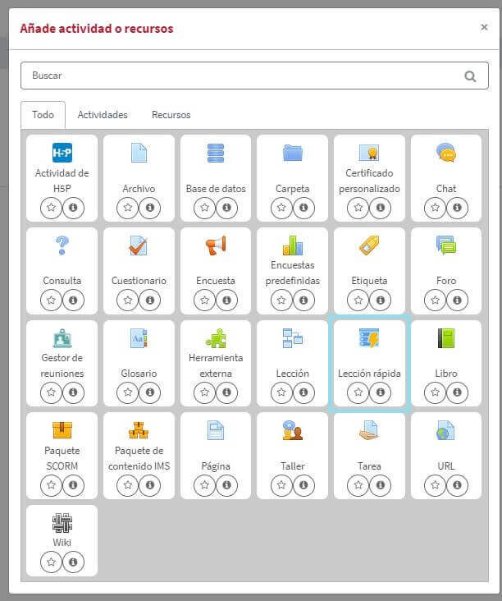The width and height of the screenshot is (502, 601).
Task: Select the Actividad de H5P icon
Action: coord(62,153)
